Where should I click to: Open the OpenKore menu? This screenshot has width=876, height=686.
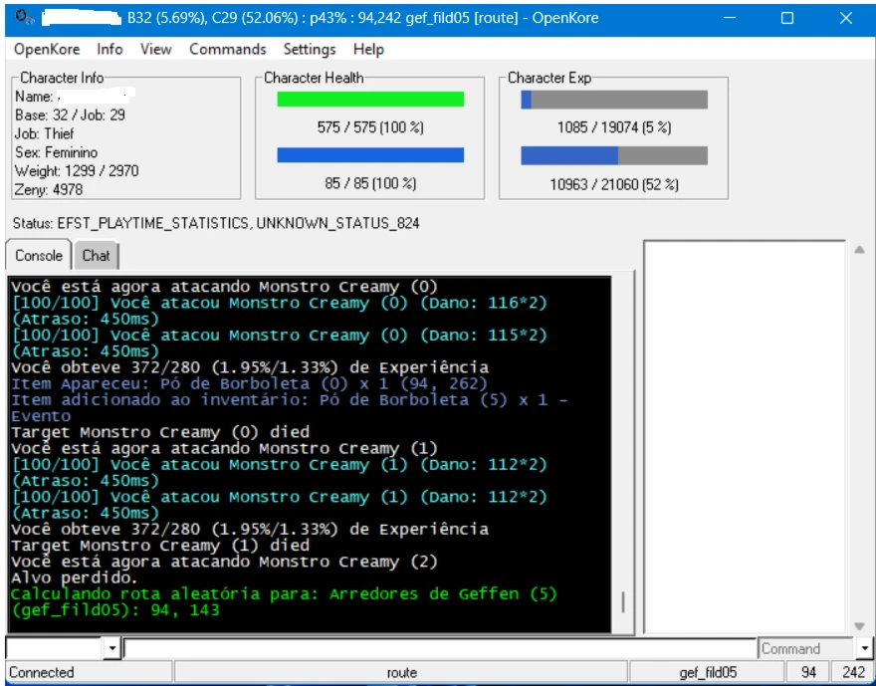[x=47, y=49]
